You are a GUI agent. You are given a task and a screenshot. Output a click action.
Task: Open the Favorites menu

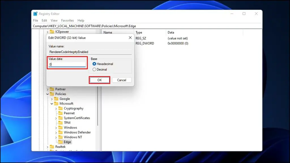click(67, 20)
